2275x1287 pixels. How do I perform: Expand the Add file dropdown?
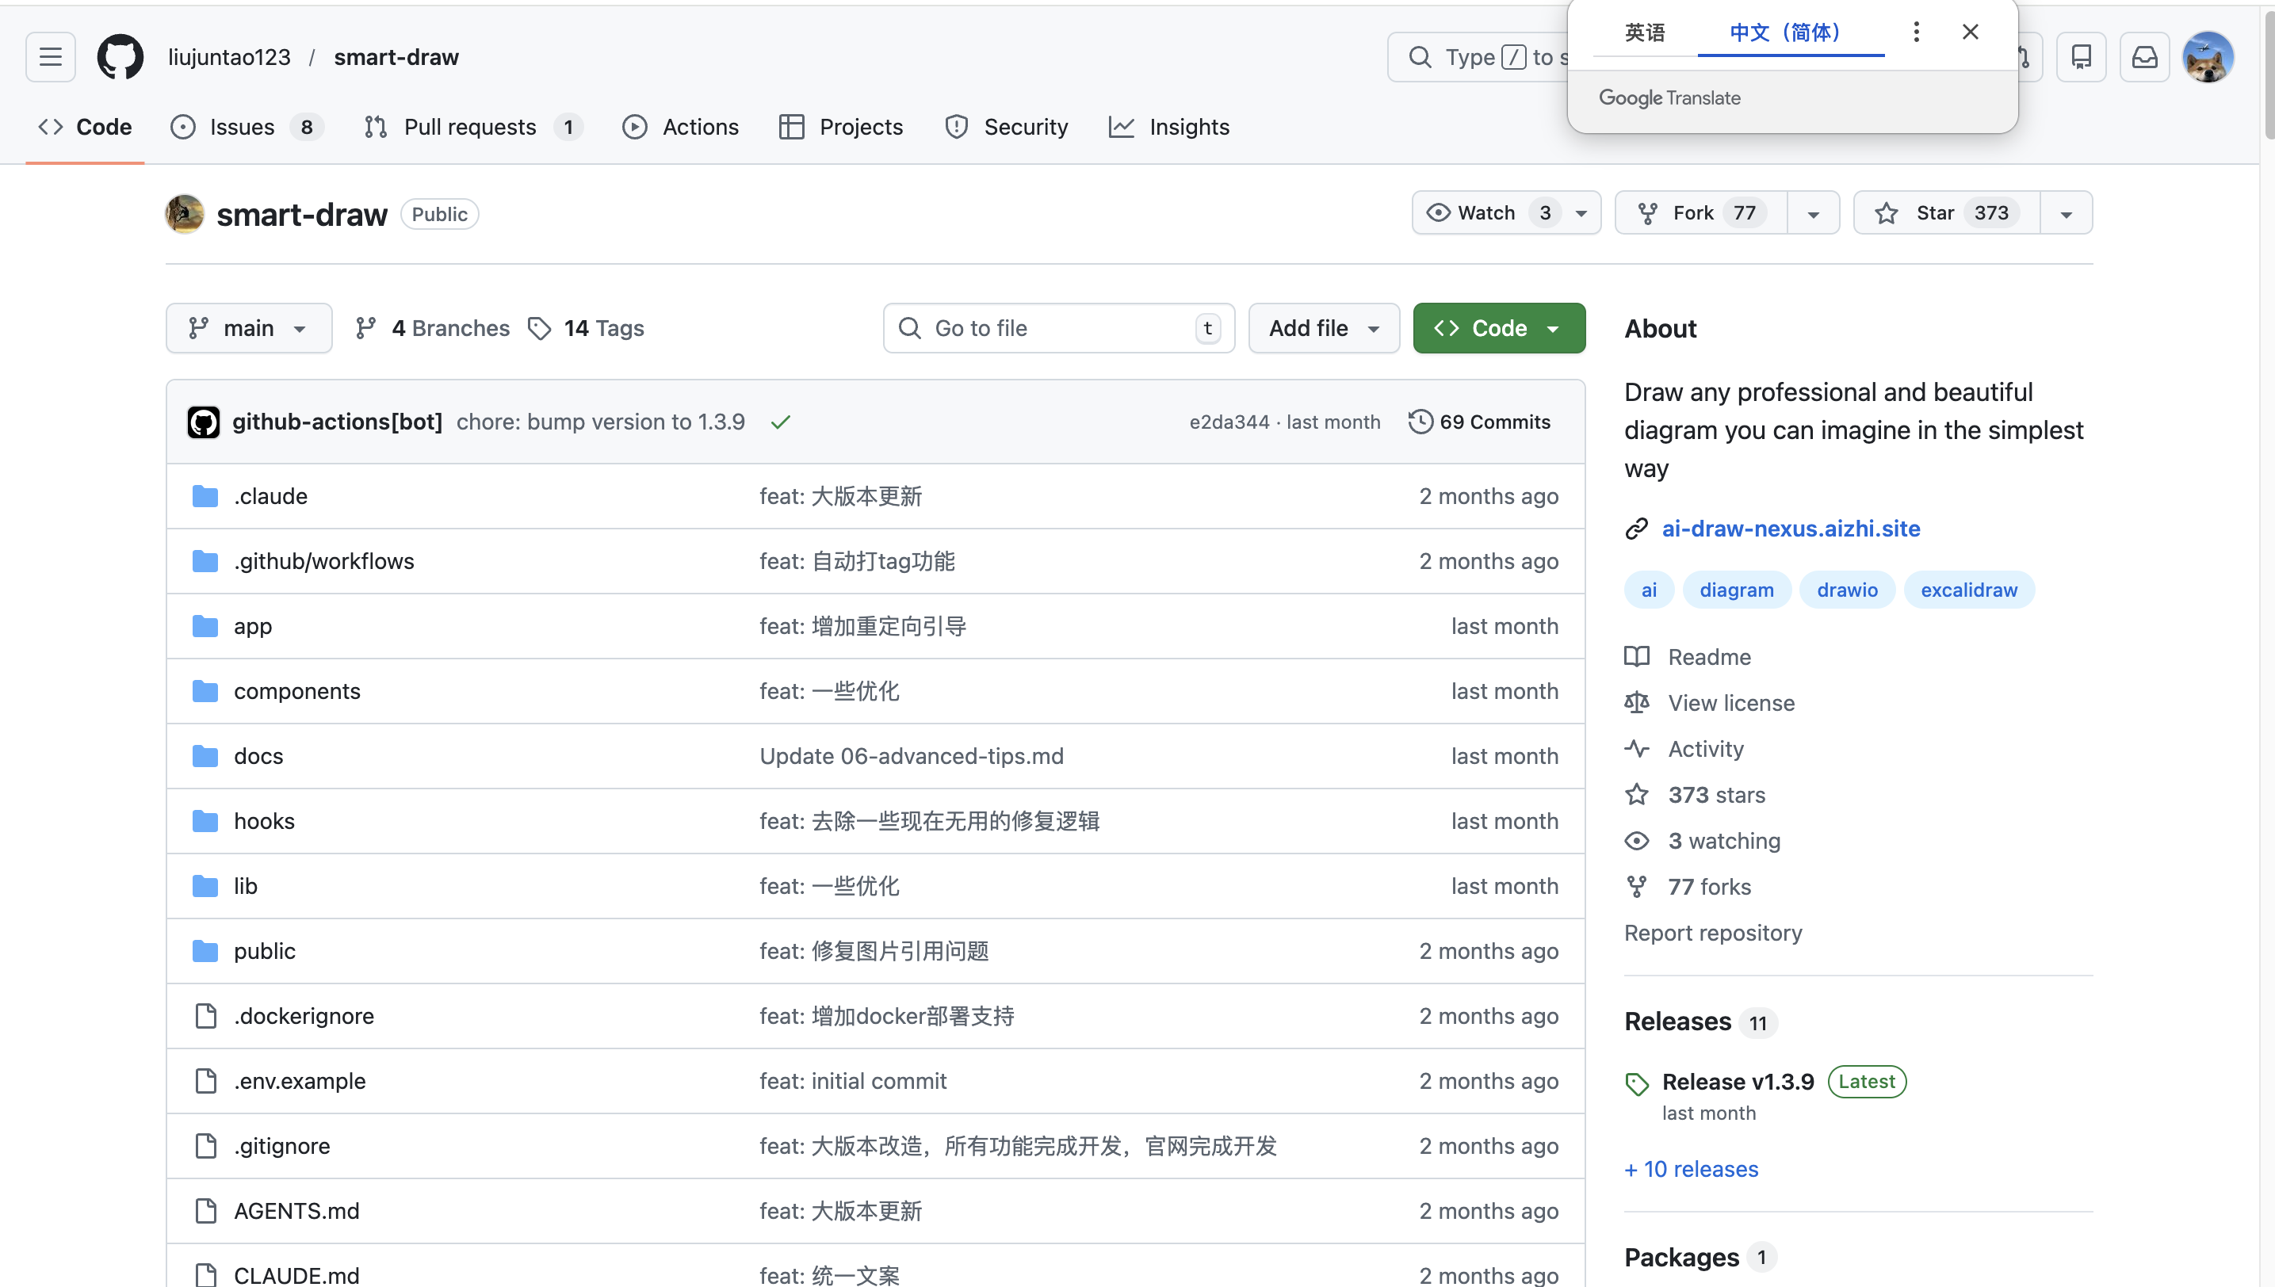pos(1323,329)
